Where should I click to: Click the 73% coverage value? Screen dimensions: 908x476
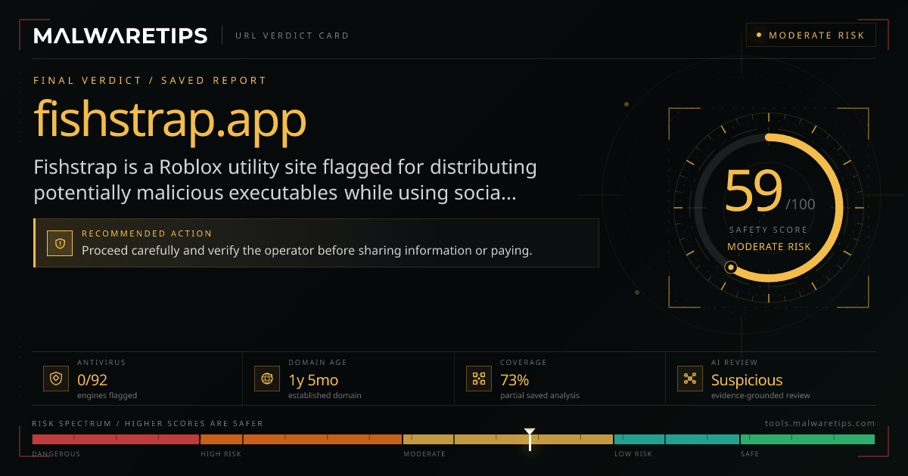click(x=515, y=380)
